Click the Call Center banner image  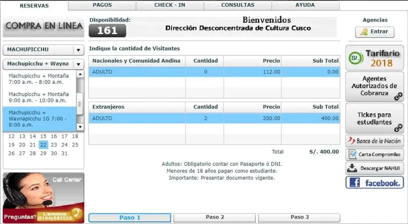click(43, 198)
